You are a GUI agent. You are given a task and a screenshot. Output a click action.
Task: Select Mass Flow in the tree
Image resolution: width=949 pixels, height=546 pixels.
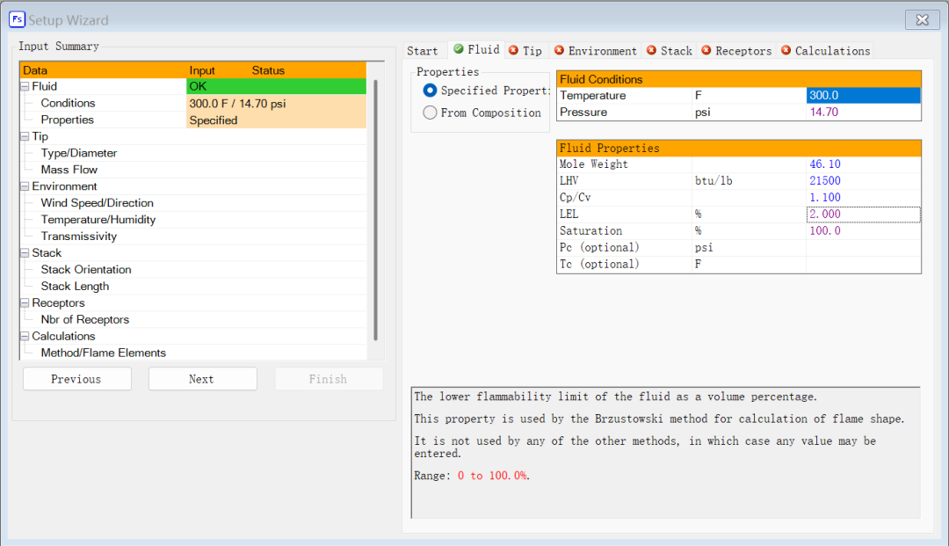[69, 170]
